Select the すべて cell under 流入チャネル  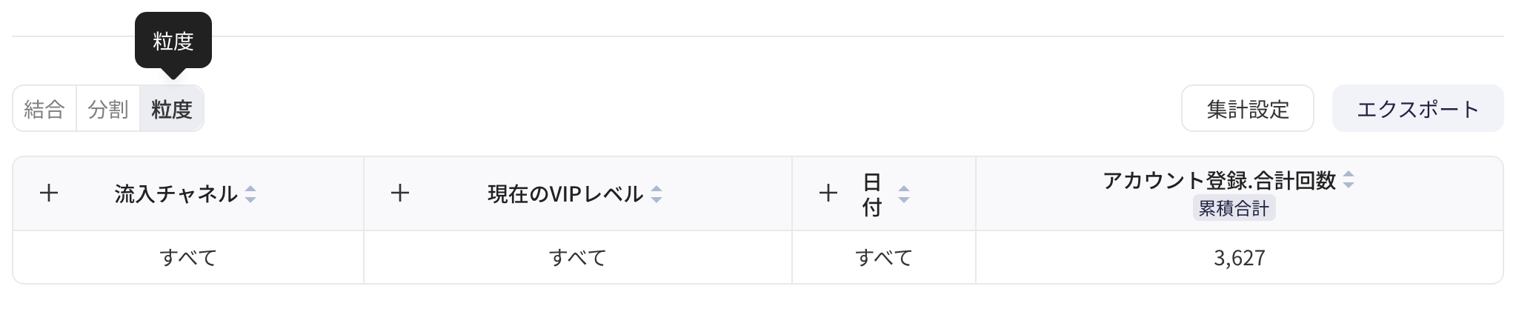click(x=188, y=257)
